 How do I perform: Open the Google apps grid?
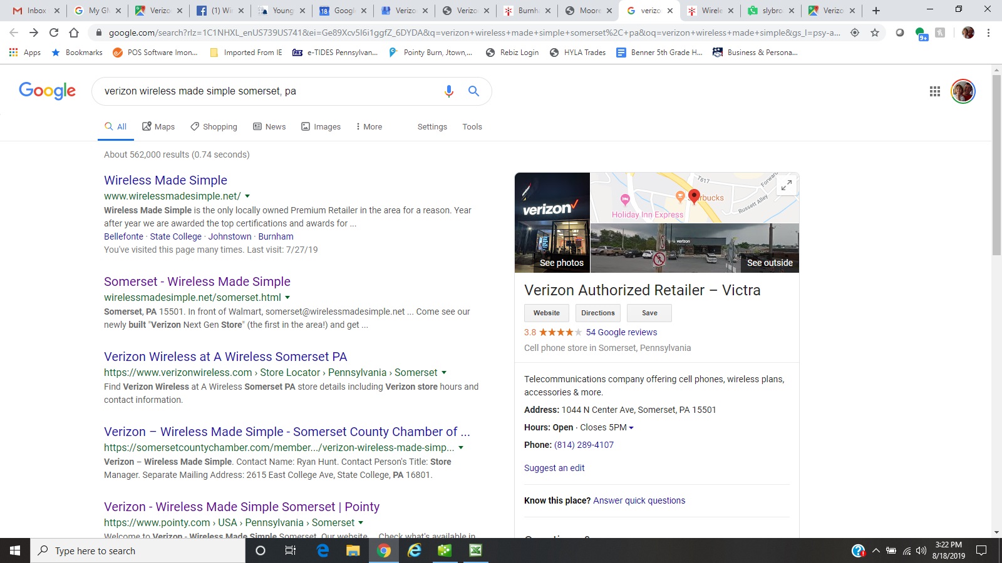[935, 91]
